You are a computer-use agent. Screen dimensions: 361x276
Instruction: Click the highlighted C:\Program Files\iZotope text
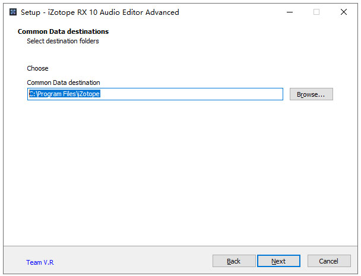pos(65,94)
